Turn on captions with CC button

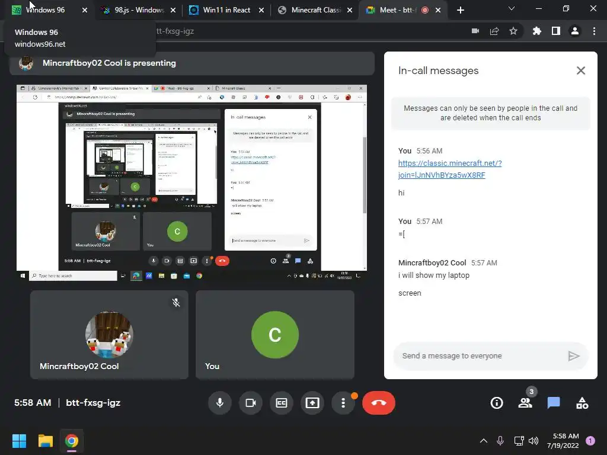click(282, 403)
